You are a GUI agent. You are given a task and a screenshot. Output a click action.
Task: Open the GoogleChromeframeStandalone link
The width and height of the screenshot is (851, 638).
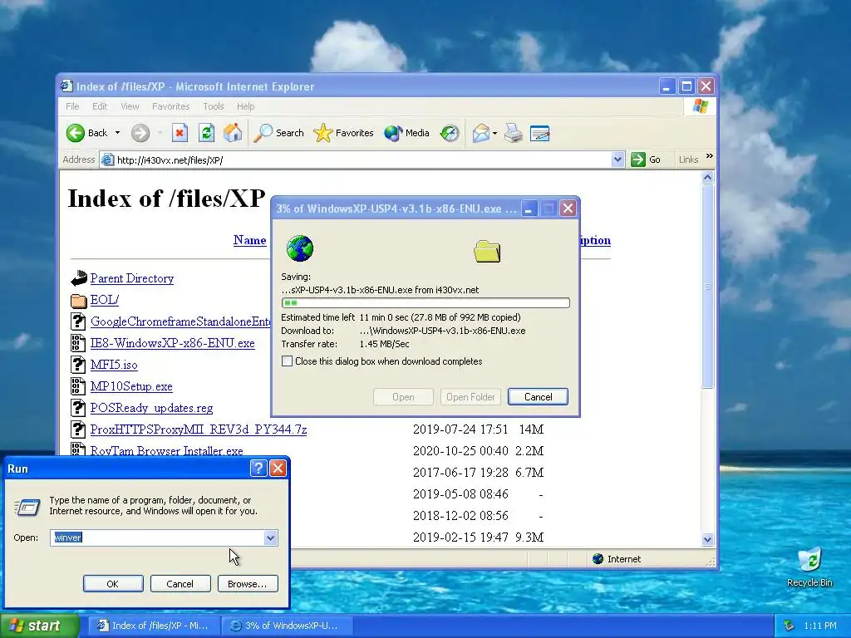[180, 321]
